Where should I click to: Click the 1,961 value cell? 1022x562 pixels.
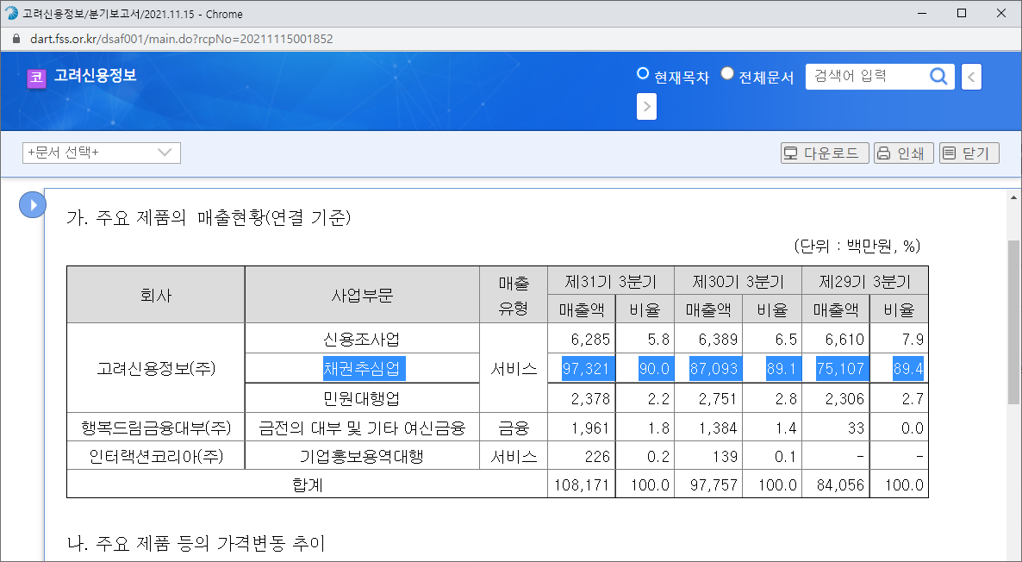click(x=582, y=428)
